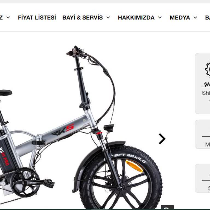Open the MEDYA navigation item

tap(180, 17)
